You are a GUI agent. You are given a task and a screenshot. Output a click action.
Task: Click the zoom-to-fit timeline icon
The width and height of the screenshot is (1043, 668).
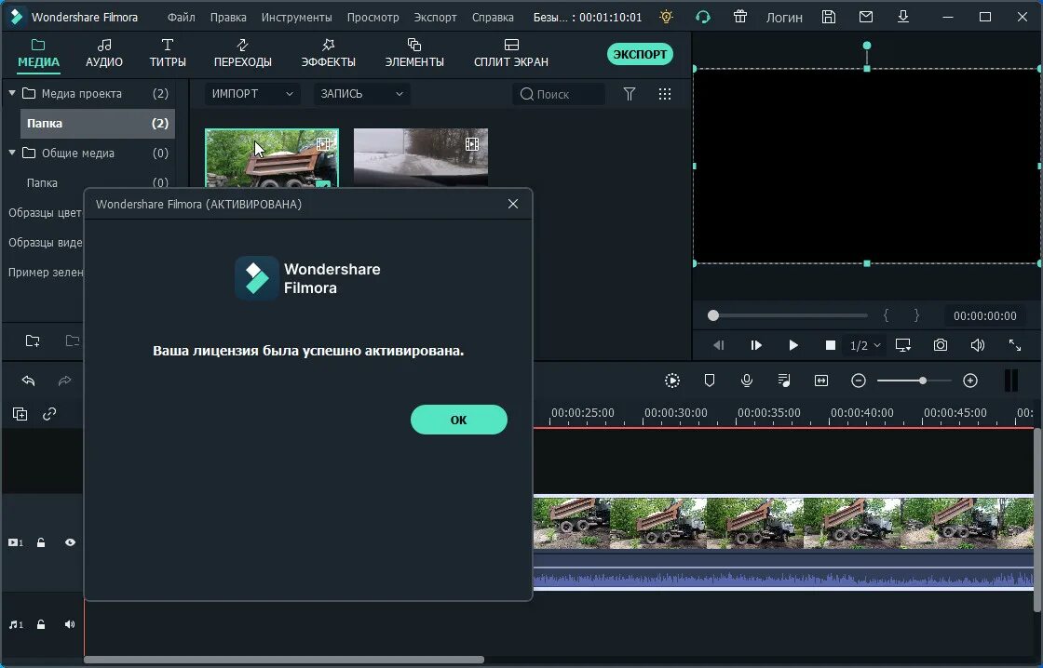click(821, 381)
